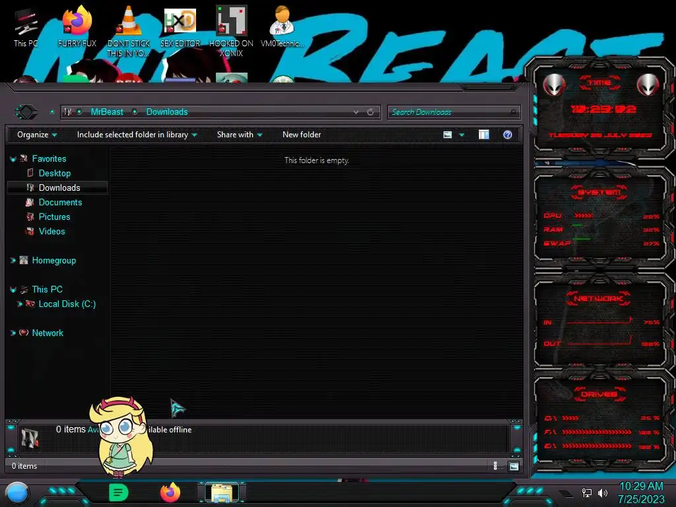Collapse the Favorites tree group
This screenshot has height=507, width=676.
coord(13,159)
